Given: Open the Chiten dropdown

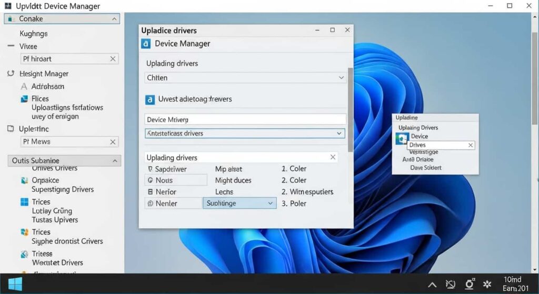Looking at the screenshot, I should 245,78.
